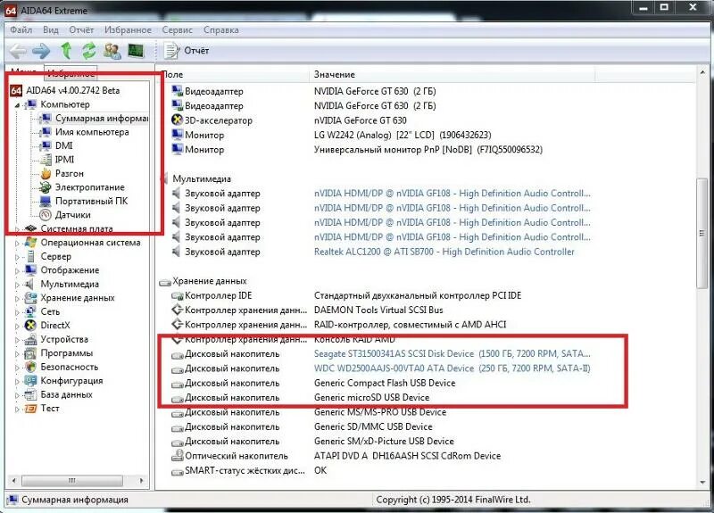
Task: Click the Операционная система Windows flag icon
Action: coord(31,243)
